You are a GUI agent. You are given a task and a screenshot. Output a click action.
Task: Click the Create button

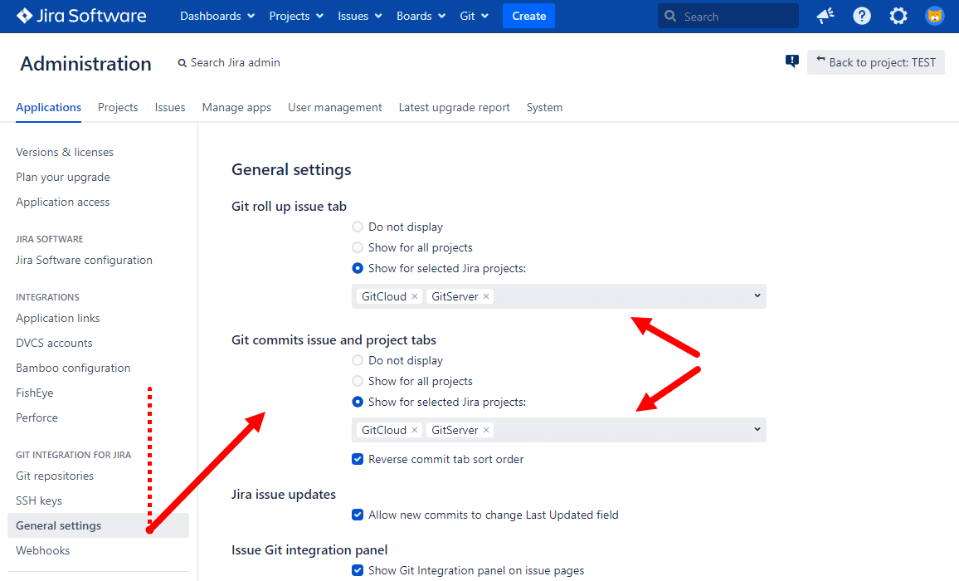tap(529, 16)
